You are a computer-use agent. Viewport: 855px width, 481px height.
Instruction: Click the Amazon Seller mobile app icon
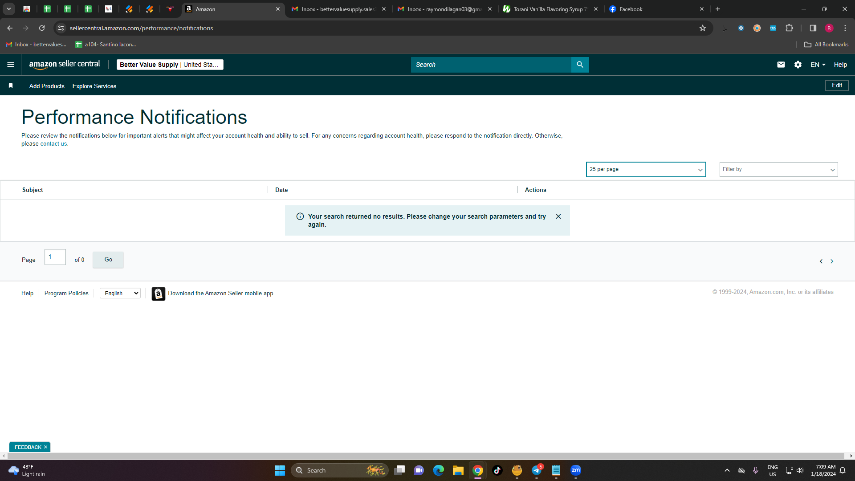pyautogui.click(x=158, y=293)
